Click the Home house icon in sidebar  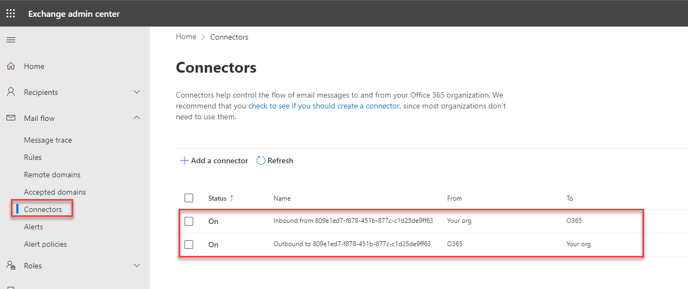tap(11, 66)
